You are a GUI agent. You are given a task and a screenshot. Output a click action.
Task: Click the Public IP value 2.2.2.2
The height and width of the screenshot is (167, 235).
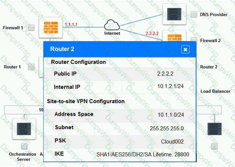click(165, 73)
